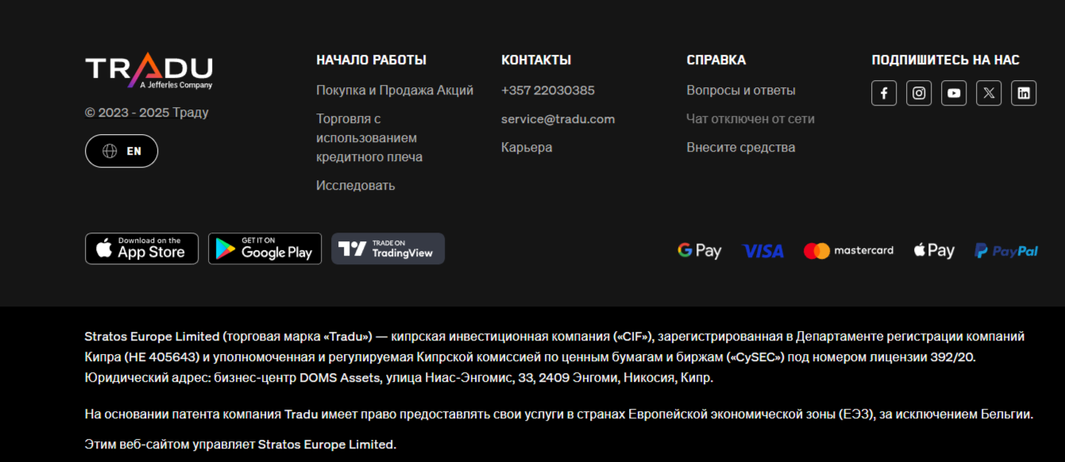Open the YouTube channel icon

954,93
